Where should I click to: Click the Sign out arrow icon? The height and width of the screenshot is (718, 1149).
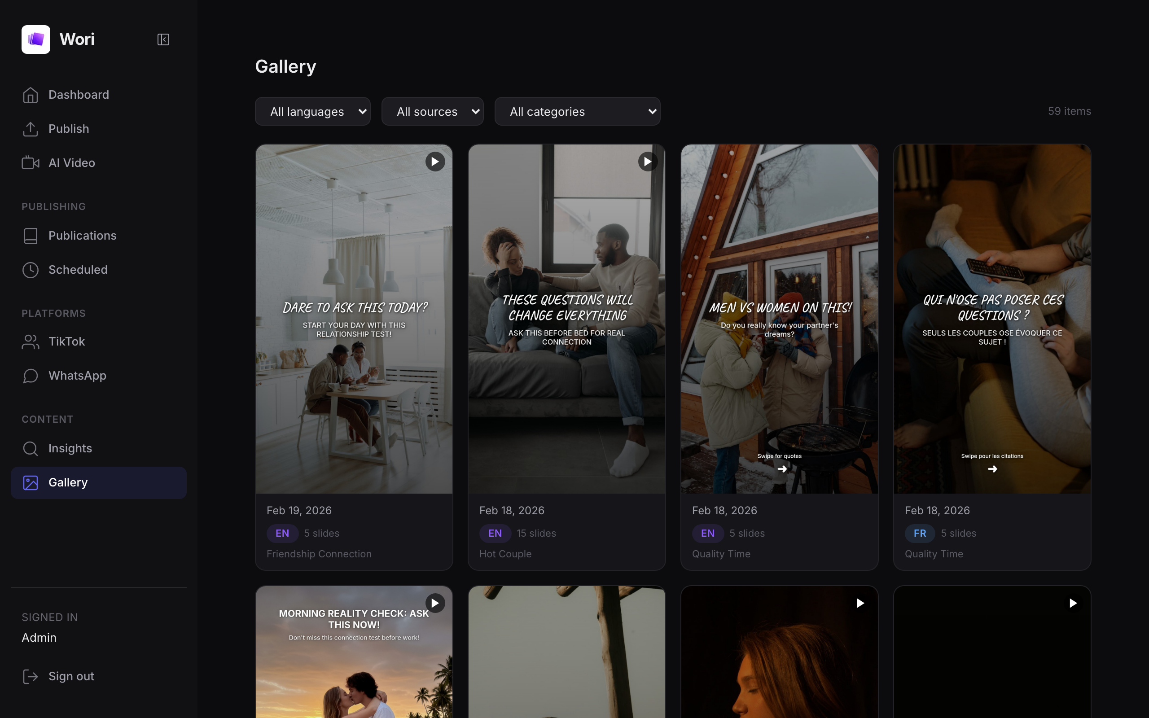click(x=31, y=676)
